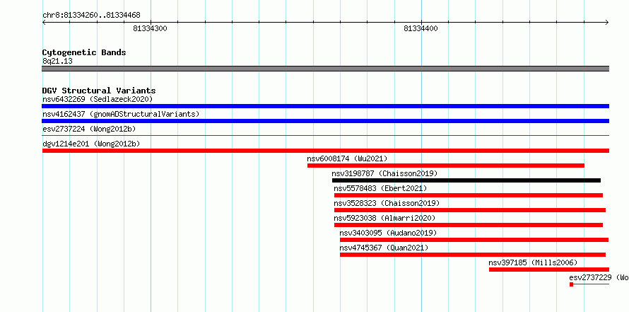629x312 pixels.
Task: Click the 81334300 ruler position label
Action: point(150,28)
